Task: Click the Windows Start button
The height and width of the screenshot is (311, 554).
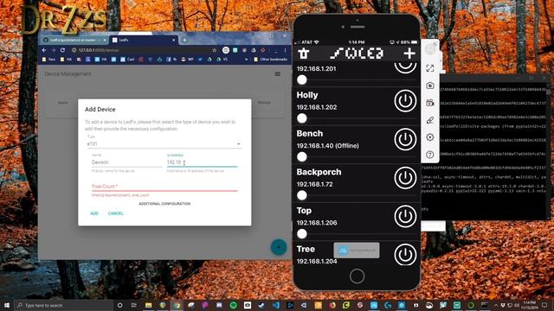Action: [7, 305]
